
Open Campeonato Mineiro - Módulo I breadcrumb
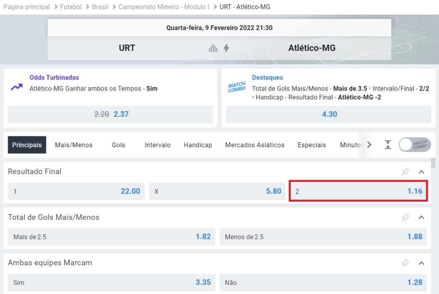pyautogui.click(x=164, y=7)
